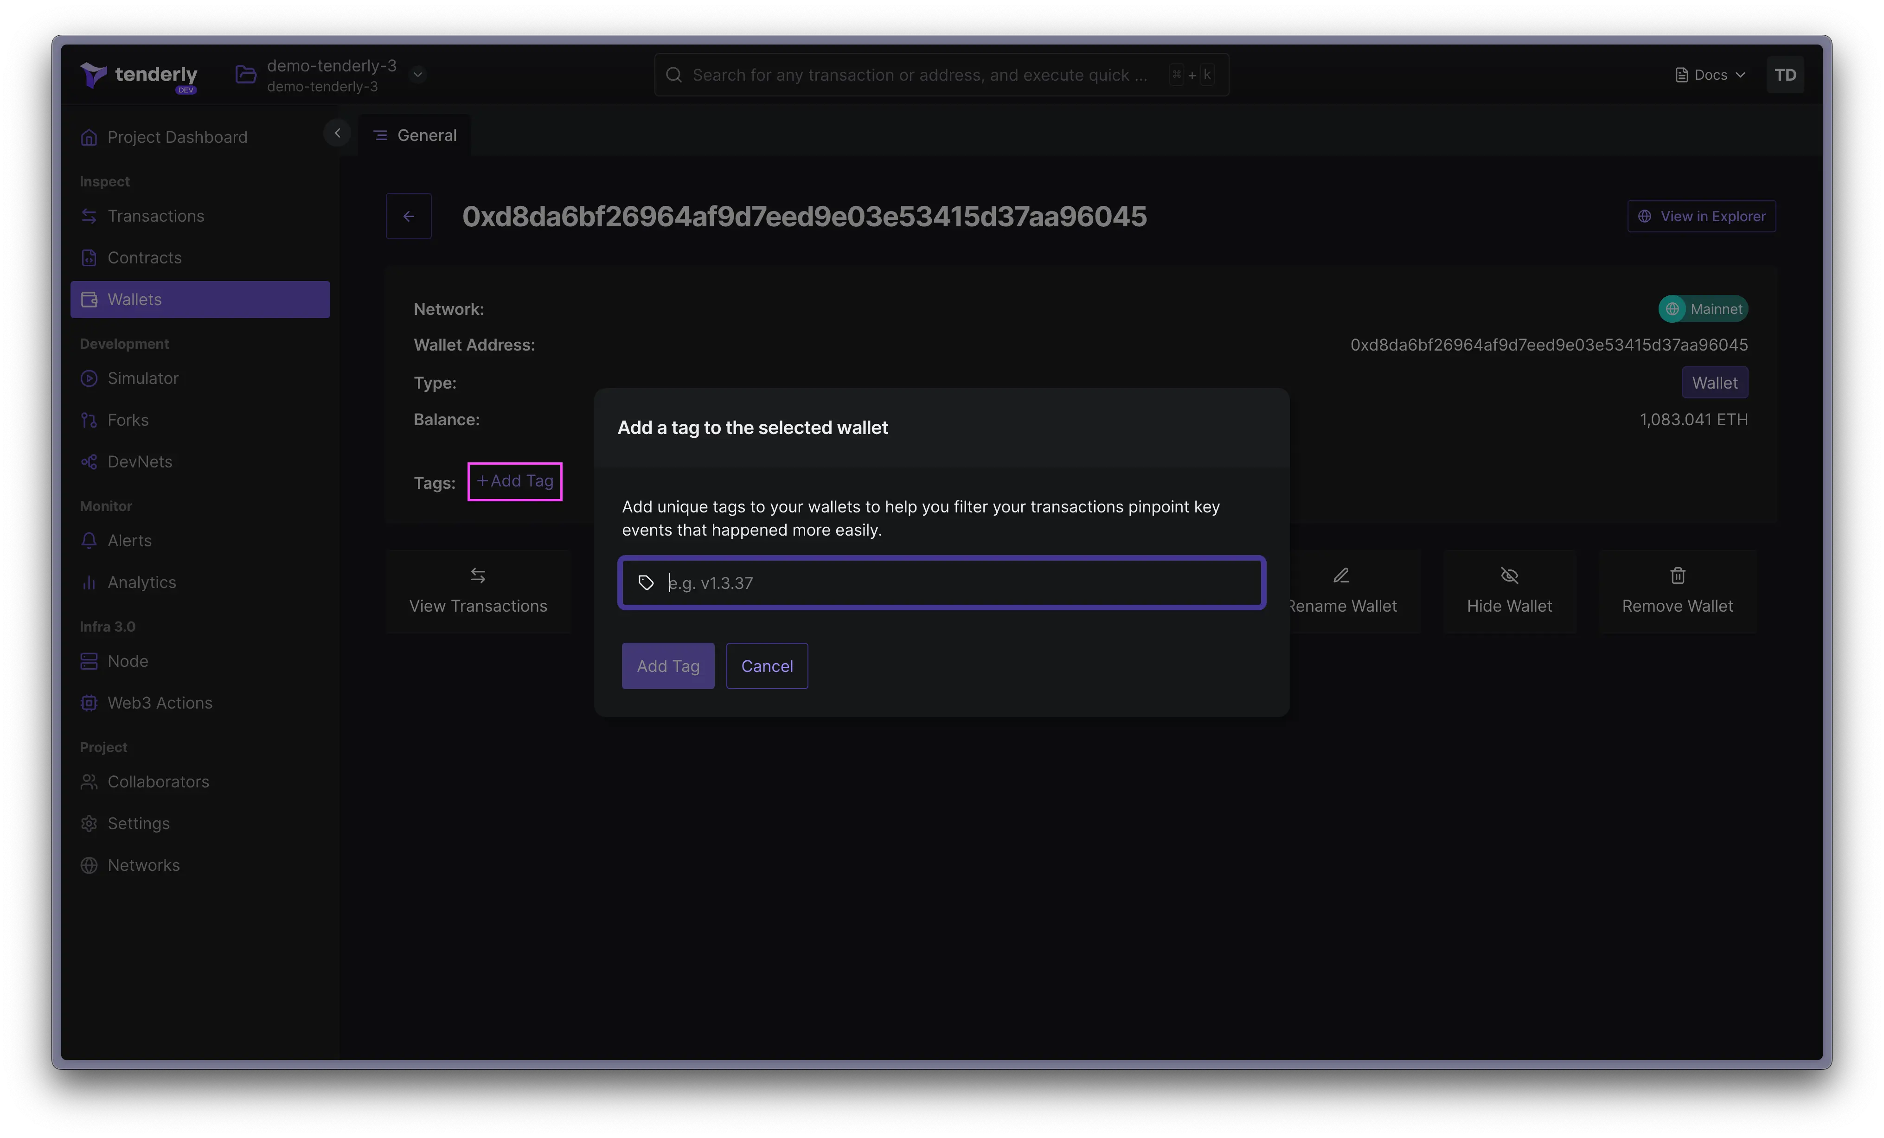Click the wallet address value text
This screenshot has width=1884, height=1138.
(1548, 345)
